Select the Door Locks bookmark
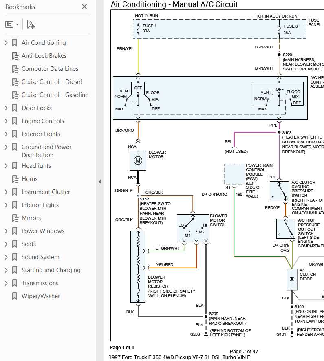324x361 pixels. (37, 108)
